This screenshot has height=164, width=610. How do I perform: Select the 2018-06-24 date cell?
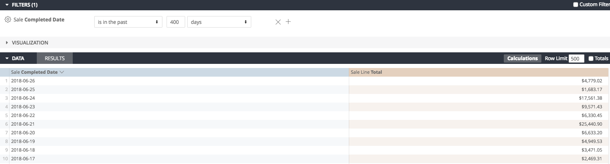pyautogui.click(x=179, y=98)
